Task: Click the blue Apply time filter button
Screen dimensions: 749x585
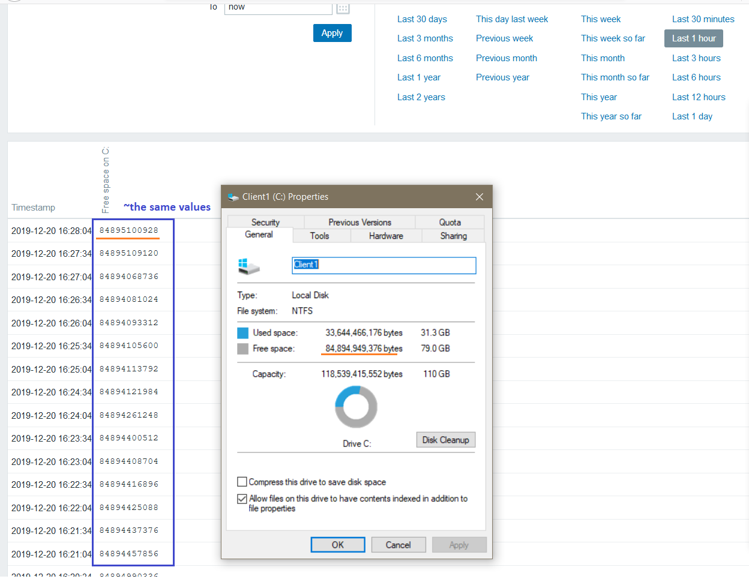Action: tap(332, 33)
